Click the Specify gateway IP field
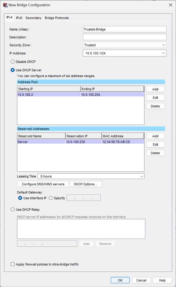This screenshot has height=287, width=176. click(83, 198)
